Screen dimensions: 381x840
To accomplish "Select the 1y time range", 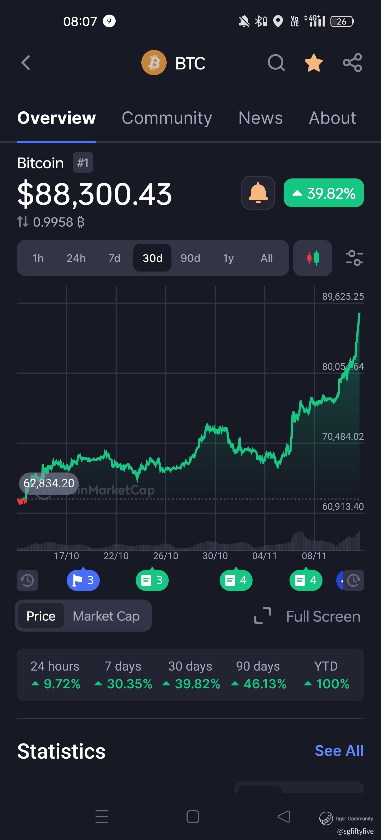I will click(x=228, y=258).
